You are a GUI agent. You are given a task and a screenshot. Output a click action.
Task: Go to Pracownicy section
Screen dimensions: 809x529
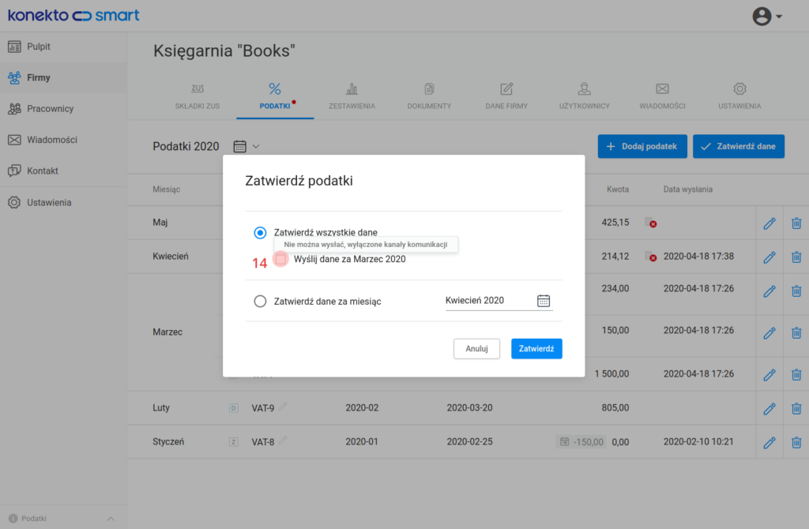click(x=63, y=108)
